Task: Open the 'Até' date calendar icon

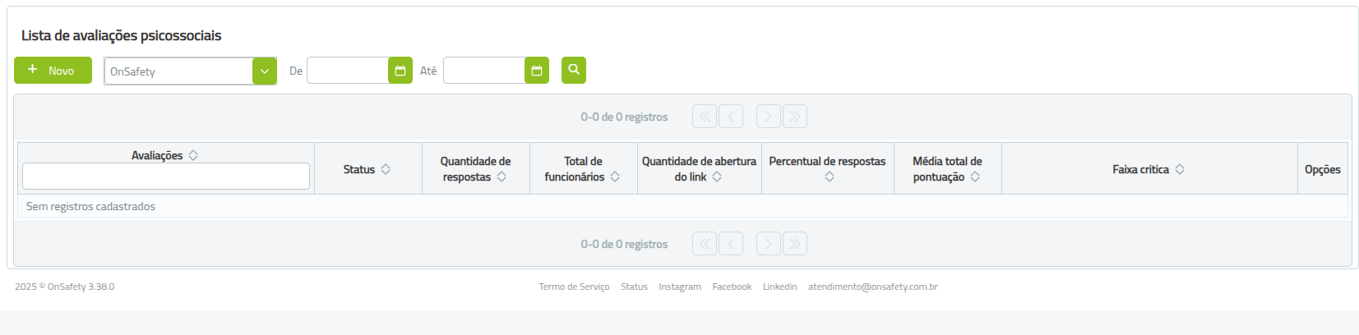Action: (537, 71)
